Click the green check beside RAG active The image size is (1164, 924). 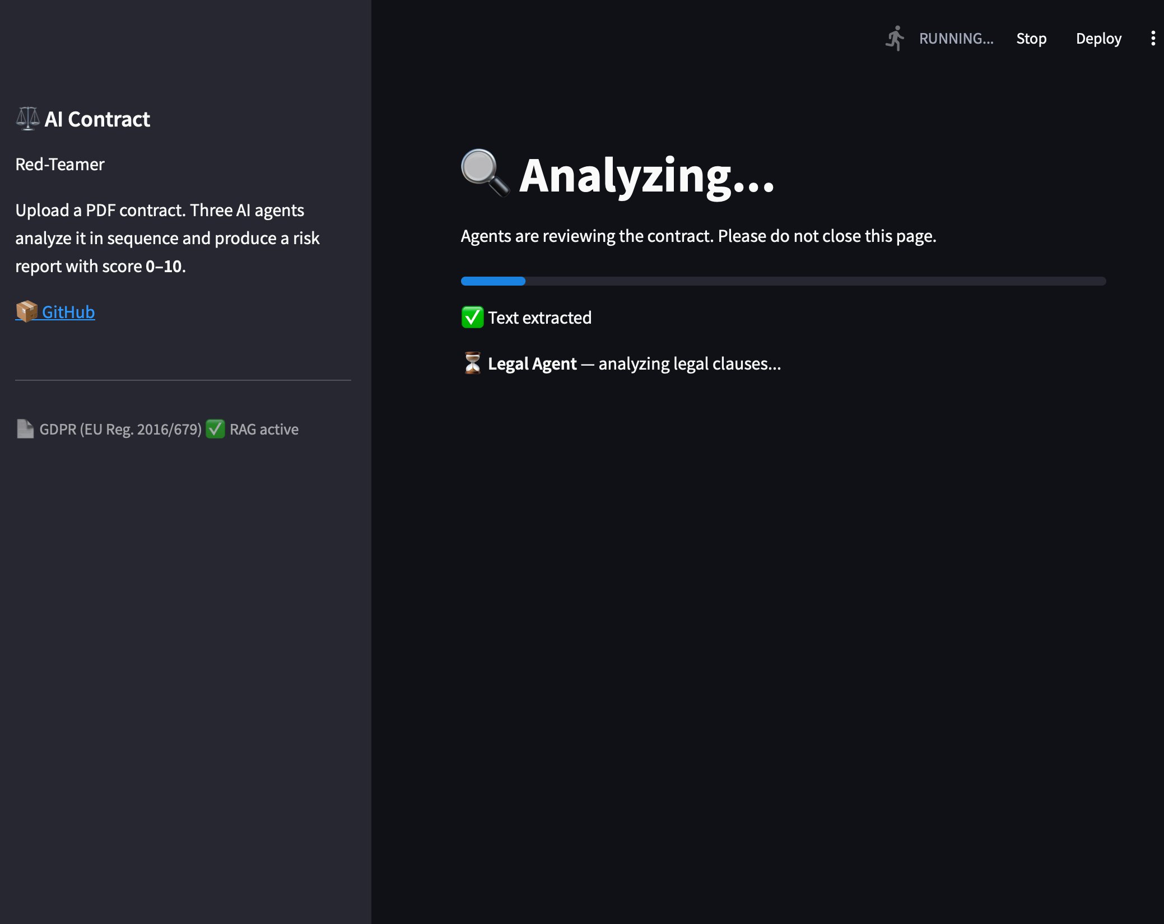click(216, 429)
